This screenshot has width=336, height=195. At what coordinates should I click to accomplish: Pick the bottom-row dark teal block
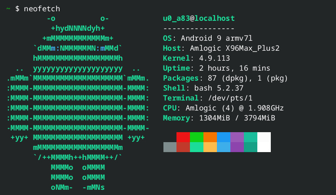point(250,147)
